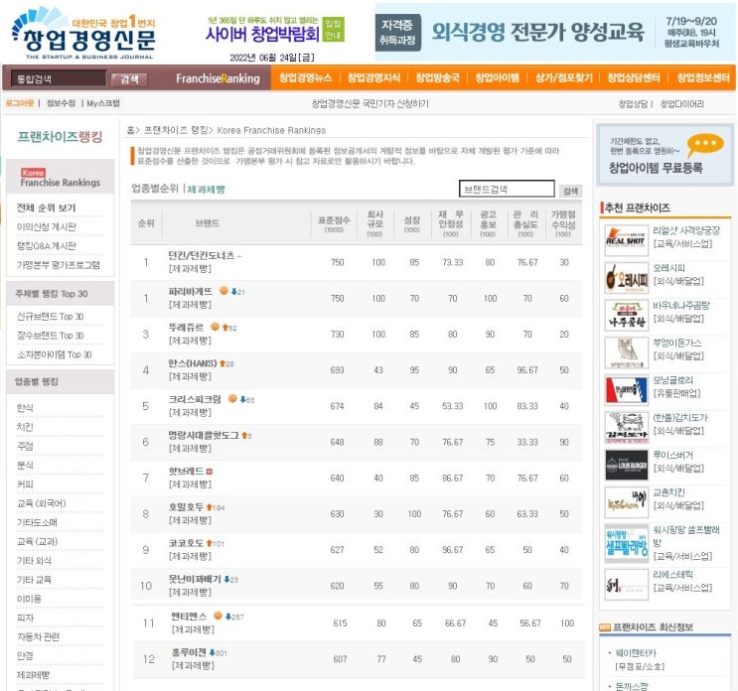
Task: Click the LOUIS BURGER franchise logo
Action: pyautogui.click(x=626, y=465)
